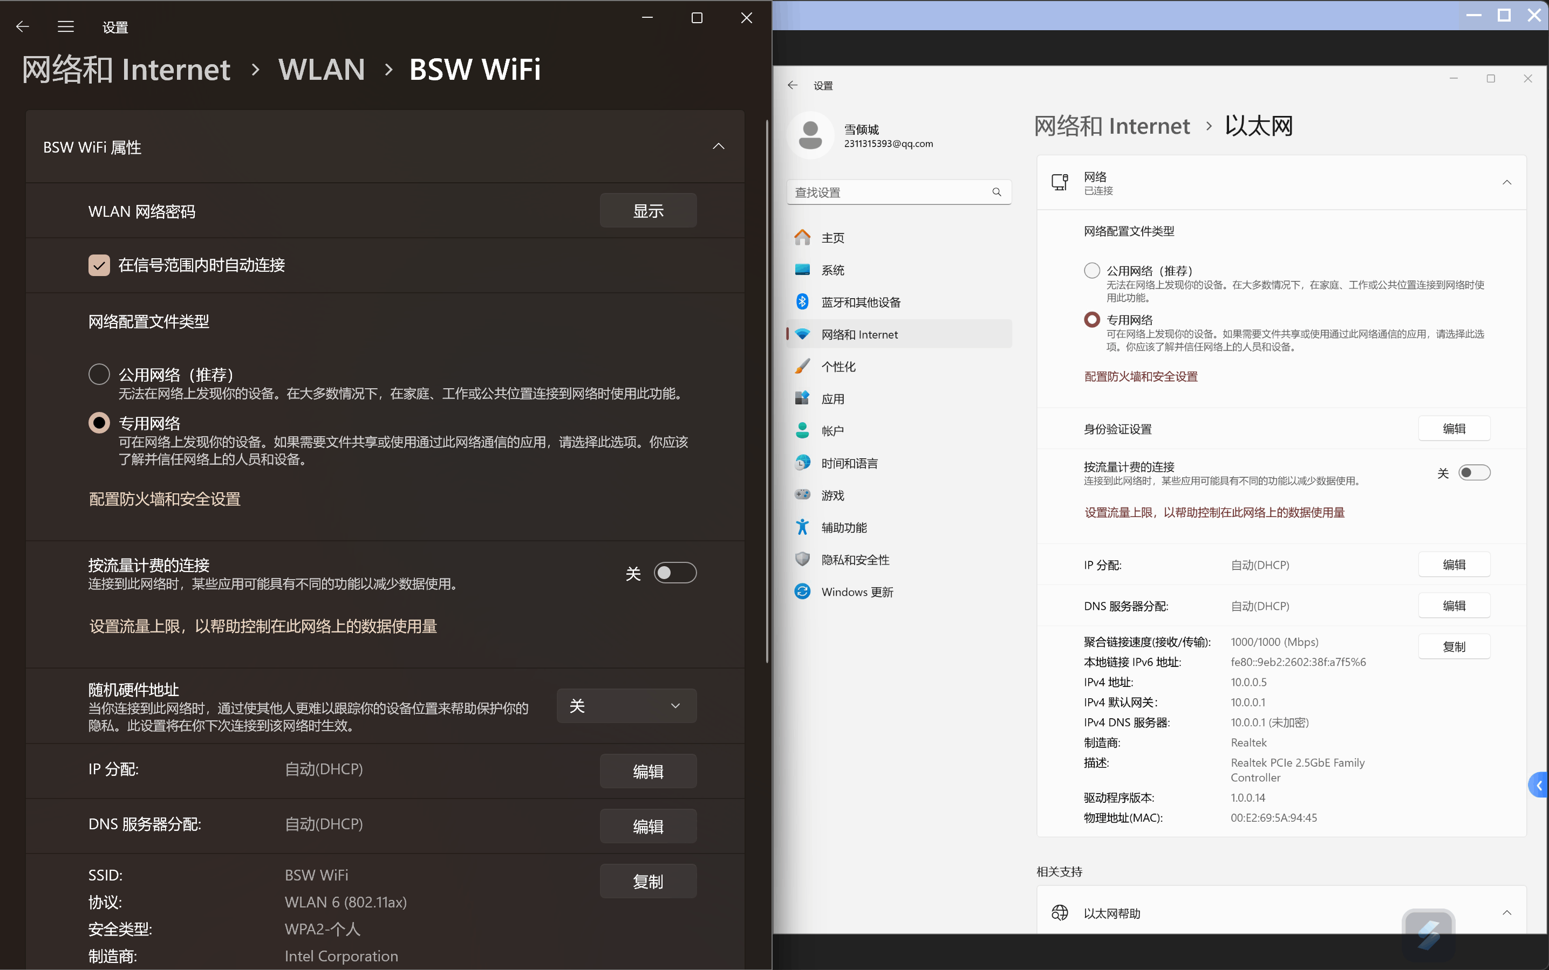
Task: Toggle 按流量计费的连接 switch for Ethernet
Action: click(x=1474, y=473)
